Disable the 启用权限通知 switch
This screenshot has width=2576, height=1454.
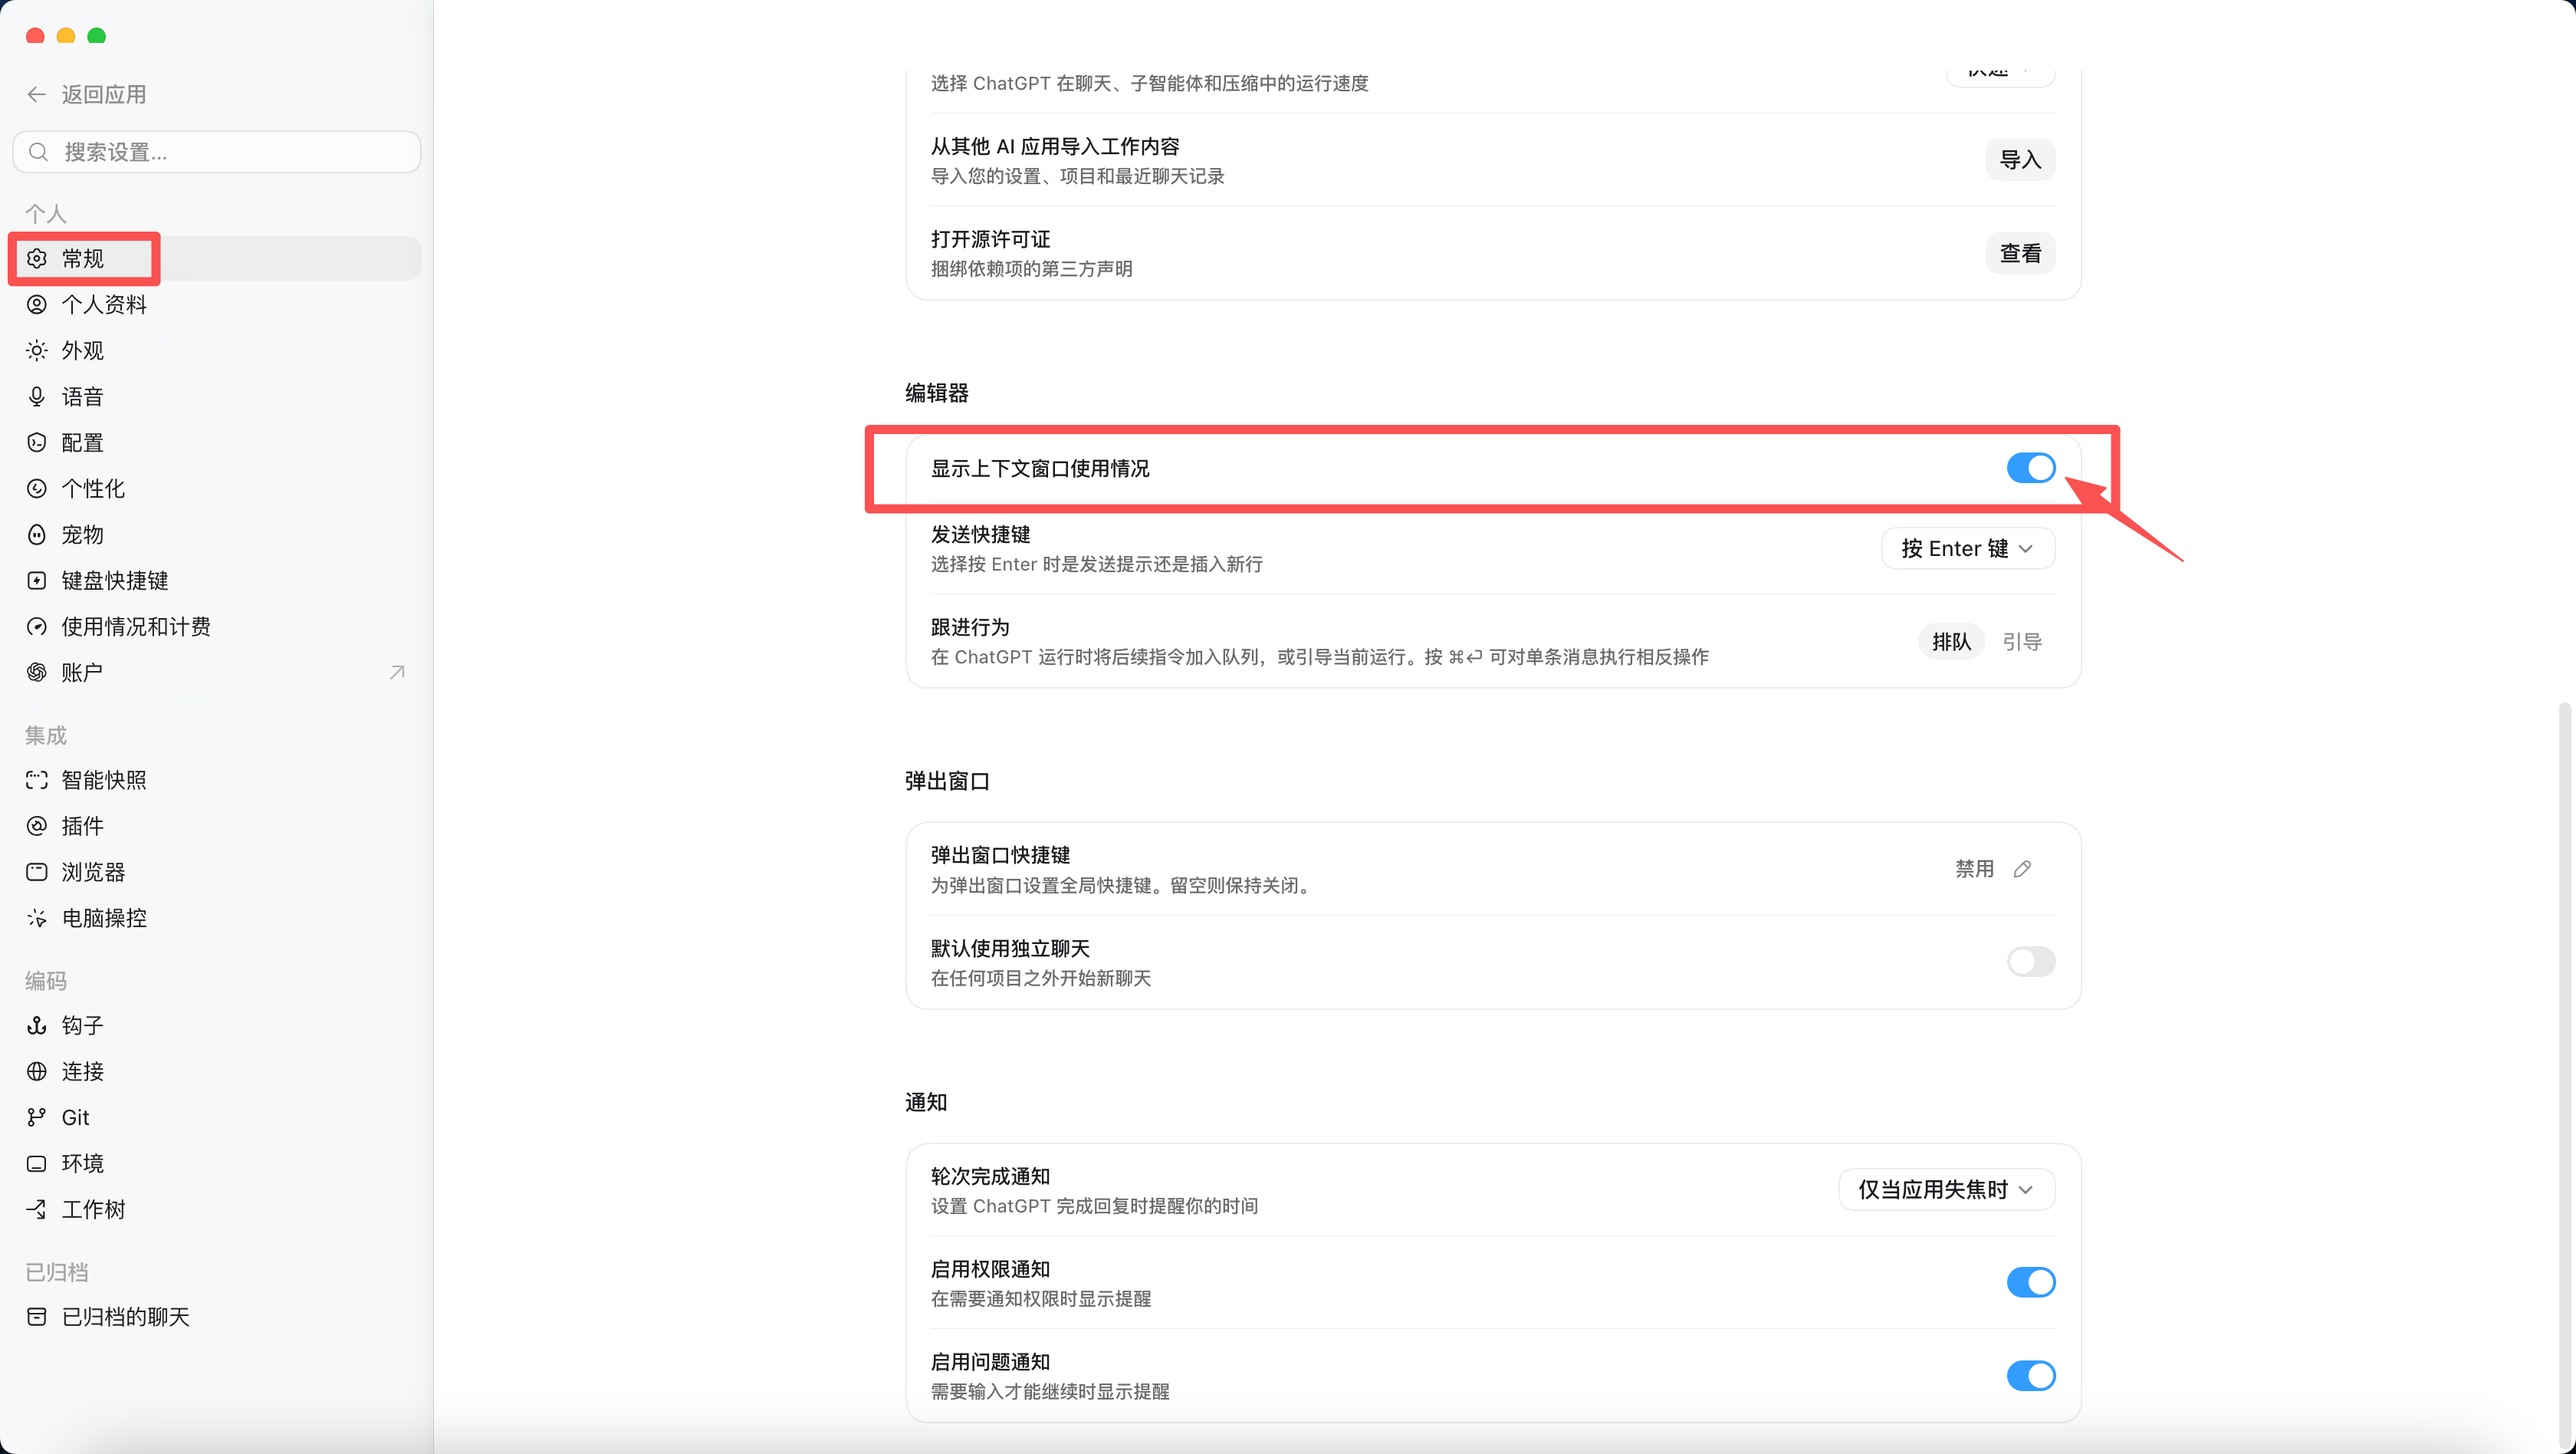pyautogui.click(x=2030, y=1282)
